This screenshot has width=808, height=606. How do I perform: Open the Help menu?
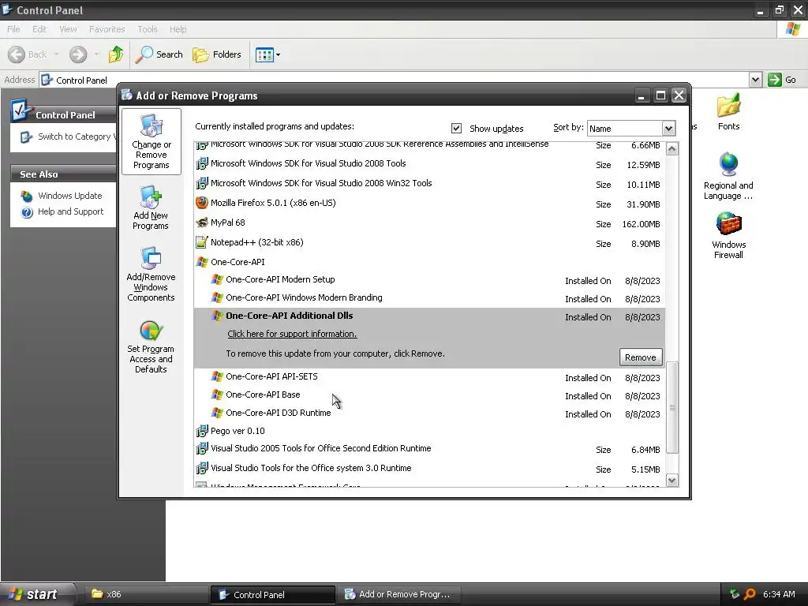(x=178, y=29)
